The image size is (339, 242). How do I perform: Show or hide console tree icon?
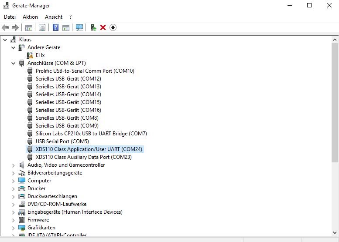28,27
